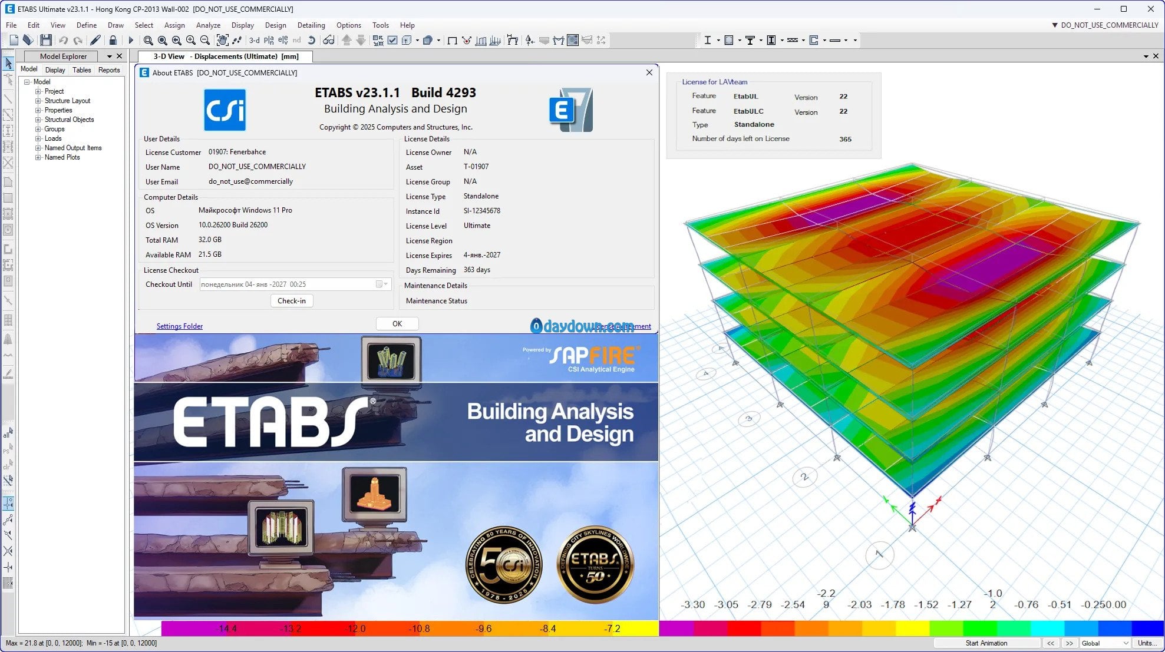The image size is (1165, 652).
Task: Toggle the Lock model padlock icon
Action: [x=113, y=40]
